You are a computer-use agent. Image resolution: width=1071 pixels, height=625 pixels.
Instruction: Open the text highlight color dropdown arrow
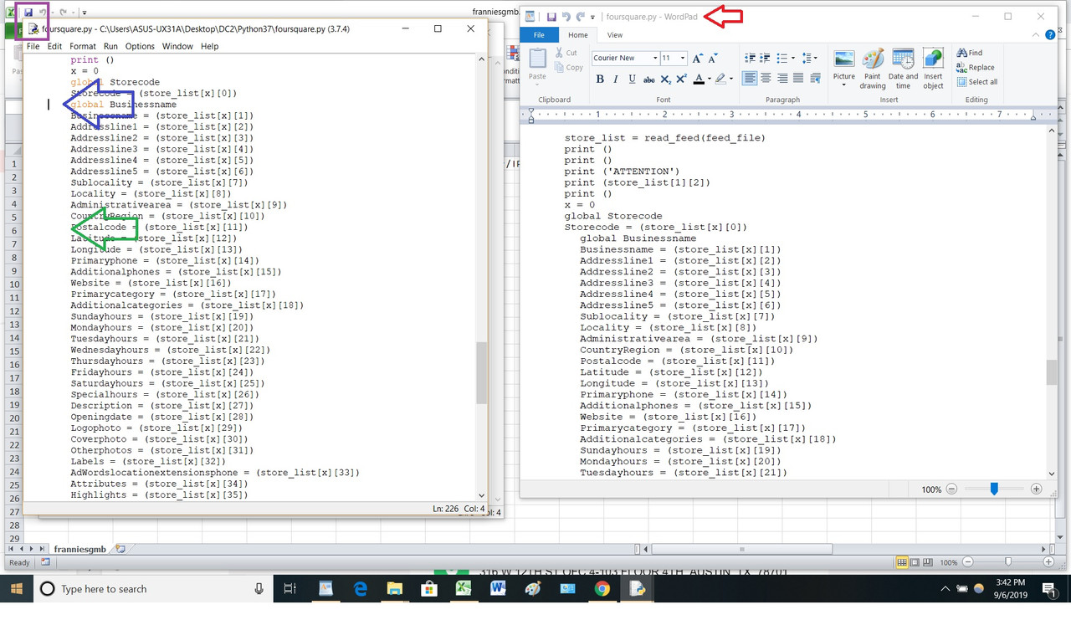click(x=730, y=79)
